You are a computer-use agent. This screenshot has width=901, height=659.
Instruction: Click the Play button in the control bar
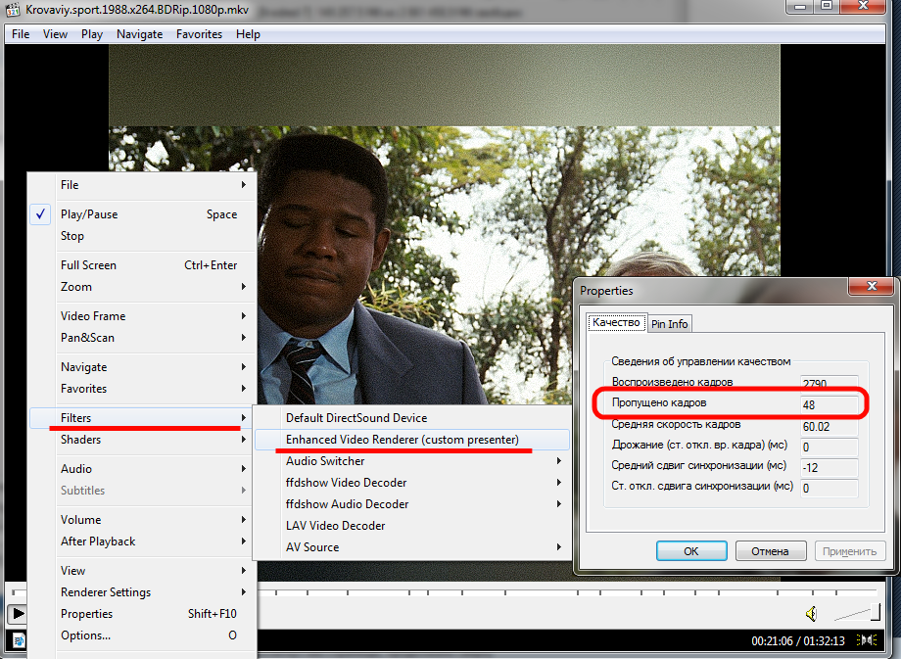click(x=16, y=614)
